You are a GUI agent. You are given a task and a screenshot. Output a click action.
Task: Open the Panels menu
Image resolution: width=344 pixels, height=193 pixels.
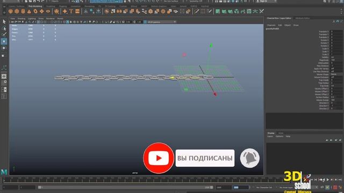tap(60, 19)
